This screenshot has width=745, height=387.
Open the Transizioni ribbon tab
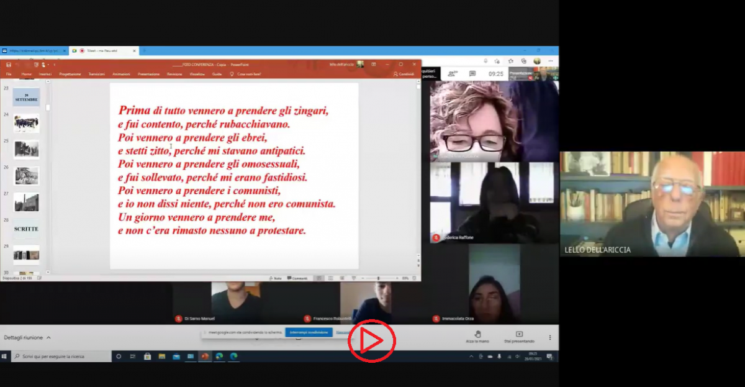[x=96, y=74]
